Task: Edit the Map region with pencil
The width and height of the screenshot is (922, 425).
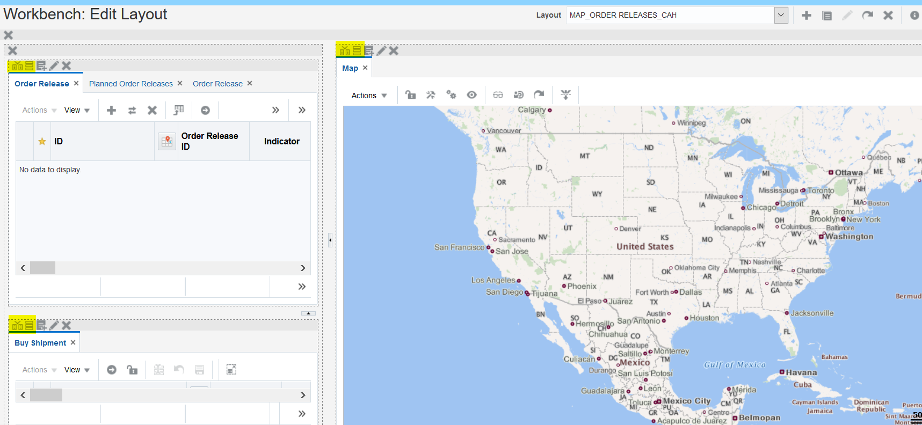Action: tap(381, 50)
